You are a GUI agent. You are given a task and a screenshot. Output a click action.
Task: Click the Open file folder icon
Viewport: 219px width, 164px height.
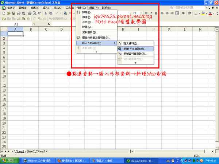pyautogui.click(x=9, y=13)
